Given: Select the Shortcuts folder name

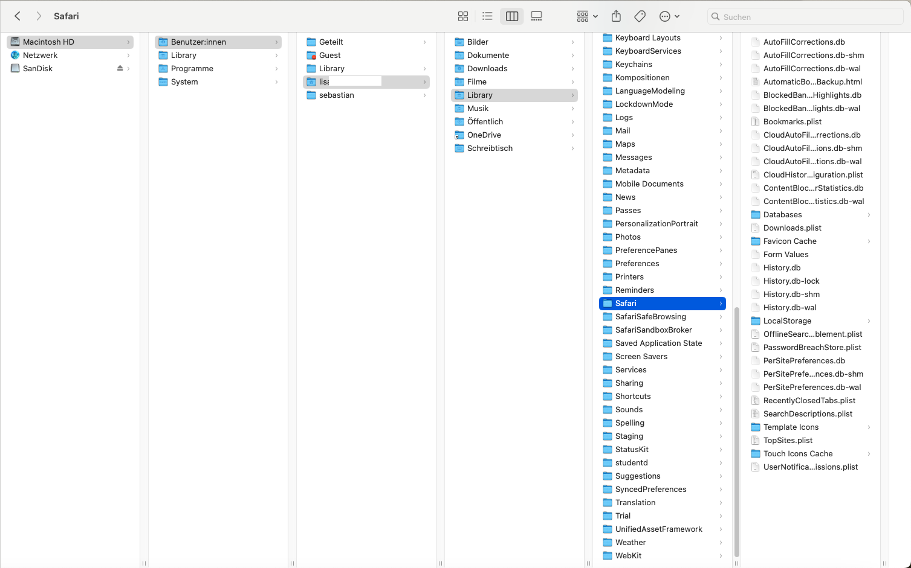Looking at the screenshot, I should 633,396.
